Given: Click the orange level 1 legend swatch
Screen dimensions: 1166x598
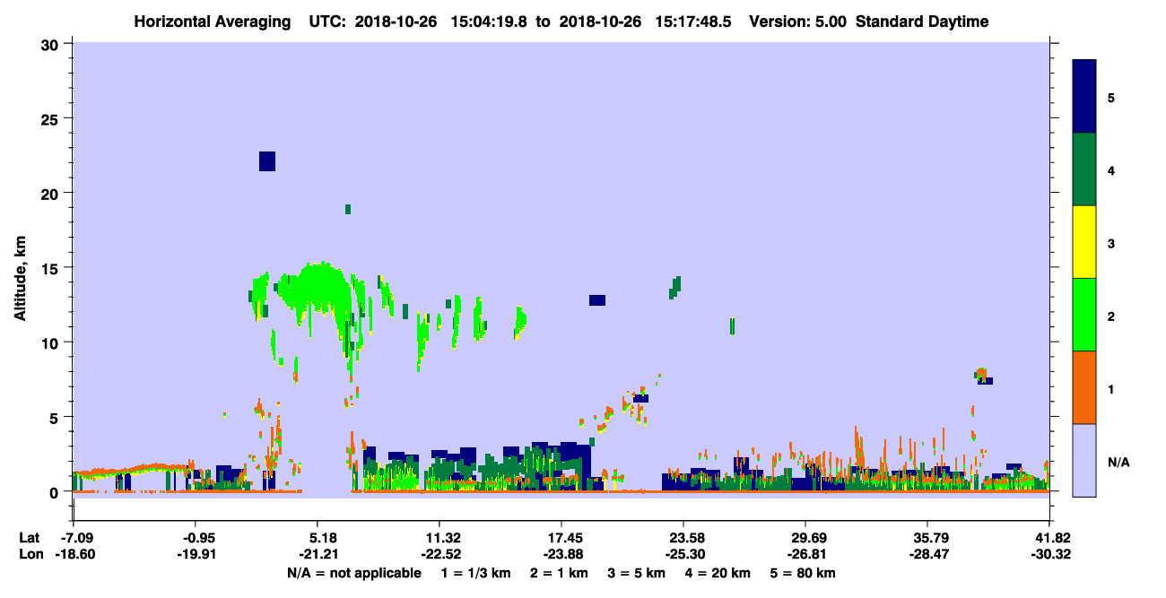Looking at the screenshot, I should 1084,387.
